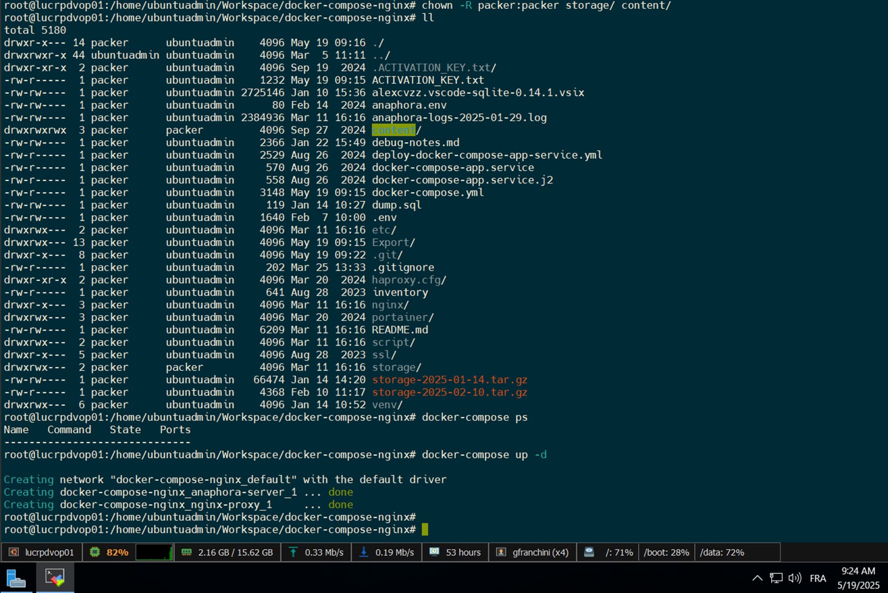Click the README.md file name
The width and height of the screenshot is (888, 593).
(400, 330)
